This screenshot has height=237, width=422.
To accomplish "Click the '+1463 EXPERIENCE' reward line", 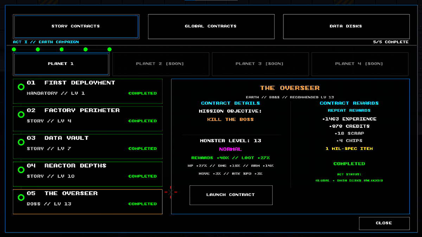I will 349,119.
